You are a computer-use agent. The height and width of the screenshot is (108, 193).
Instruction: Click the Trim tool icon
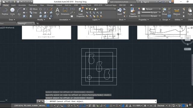tap(45, 9)
